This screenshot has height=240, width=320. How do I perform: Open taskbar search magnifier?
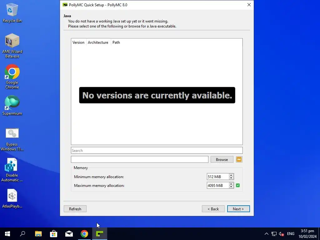pos(22,234)
